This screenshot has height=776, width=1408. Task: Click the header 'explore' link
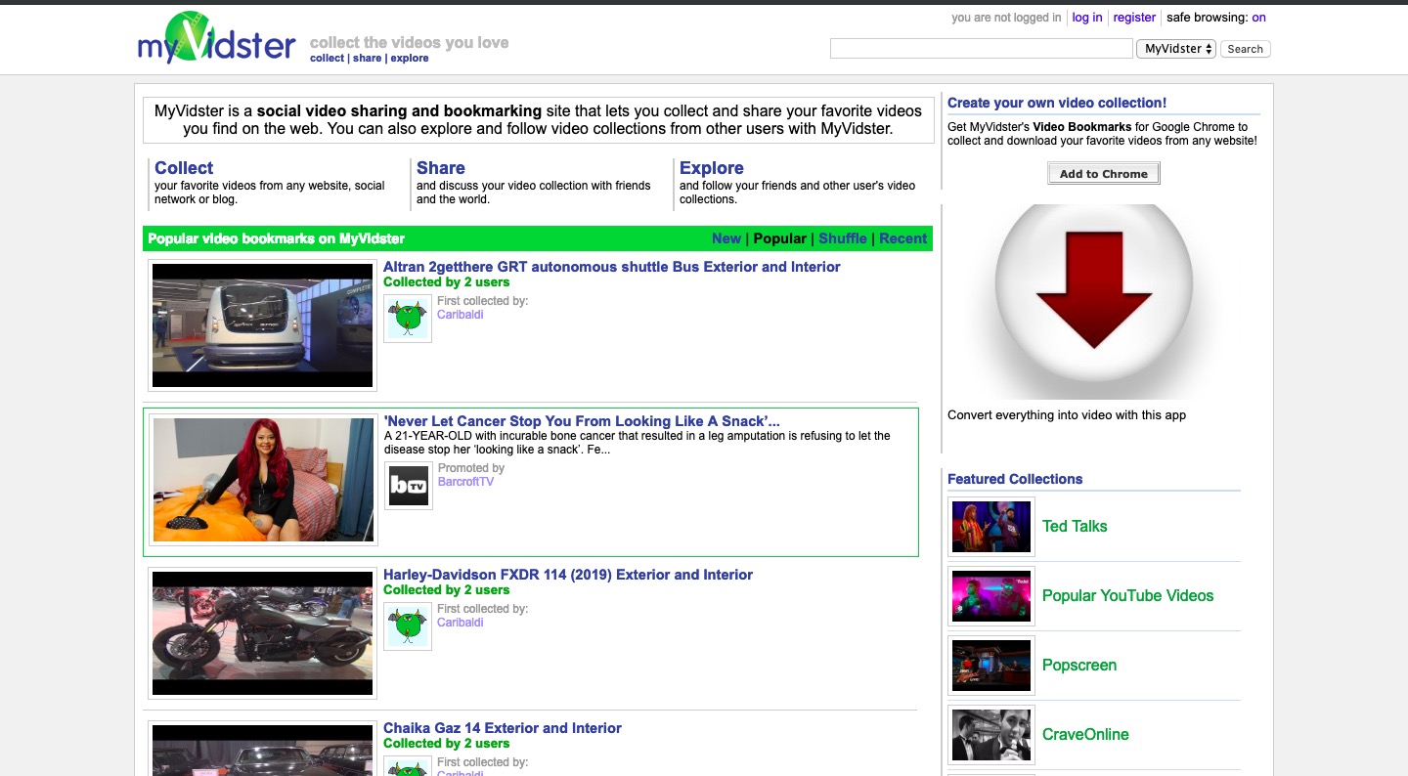click(x=410, y=59)
